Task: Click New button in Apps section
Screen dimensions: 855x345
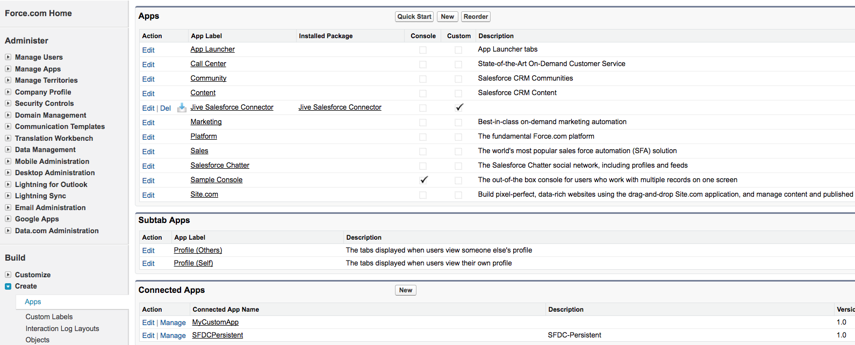Action: pos(448,17)
